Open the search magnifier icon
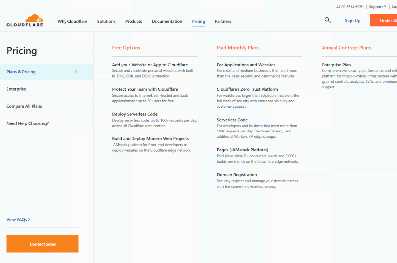The image size is (397, 263). (328, 20)
